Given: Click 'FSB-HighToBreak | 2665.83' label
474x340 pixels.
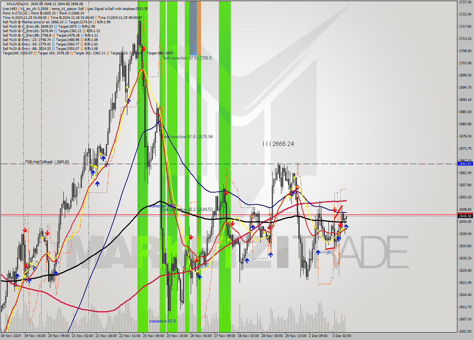Looking at the screenshot, I should coord(47,162).
